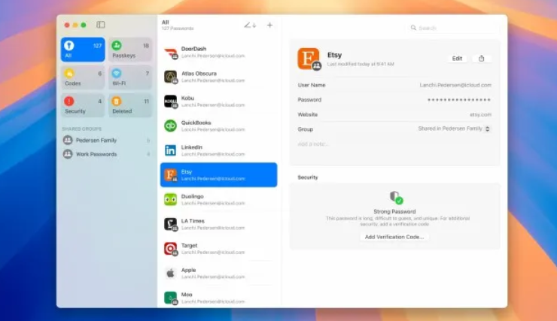Click the Pedersen Family group icon

click(68, 140)
